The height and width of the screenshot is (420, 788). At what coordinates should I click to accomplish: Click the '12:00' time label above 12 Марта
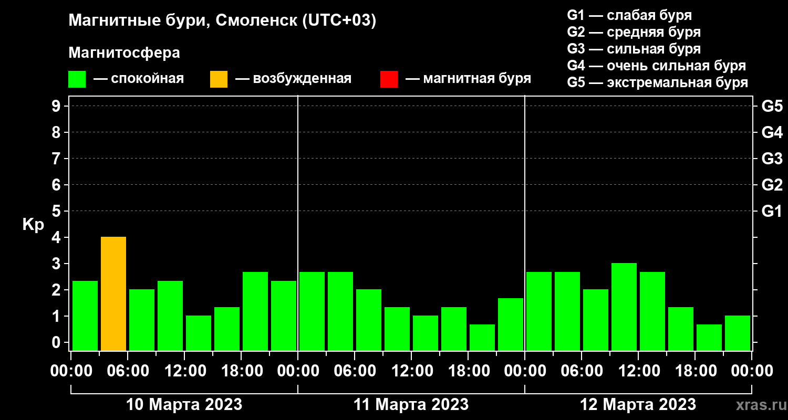pyautogui.click(x=638, y=371)
